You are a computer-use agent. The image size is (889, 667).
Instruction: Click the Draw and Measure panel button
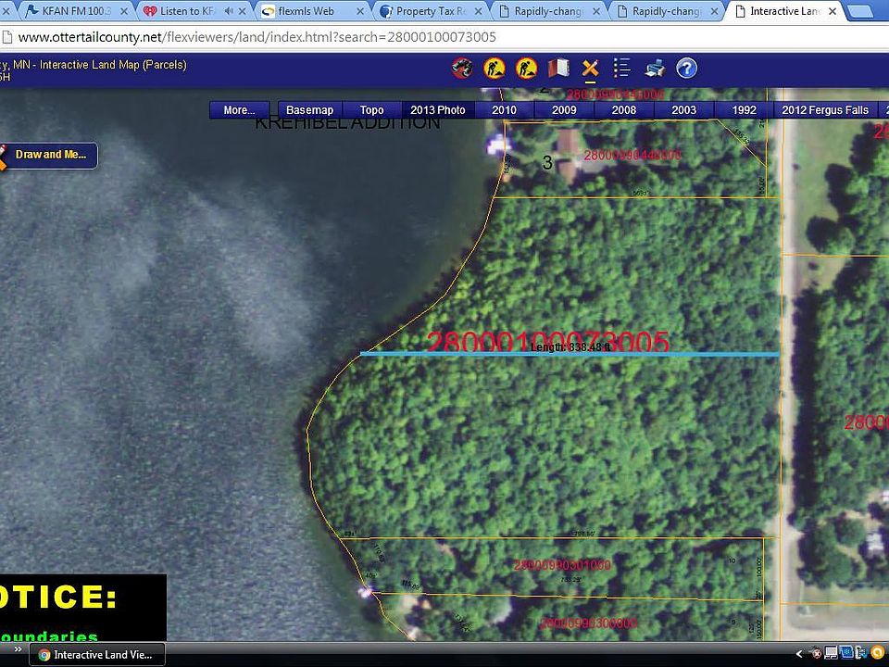tap(49, 155)
